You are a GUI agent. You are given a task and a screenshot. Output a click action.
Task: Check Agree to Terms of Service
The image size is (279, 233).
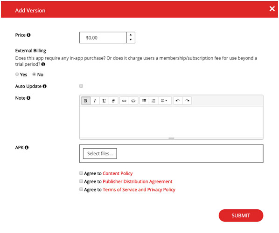tap(81, 189)
